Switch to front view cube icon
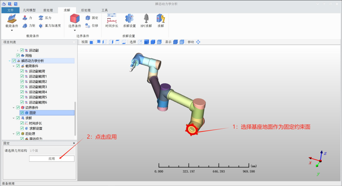The image size is (342, 186). click(x=92, y=42)
